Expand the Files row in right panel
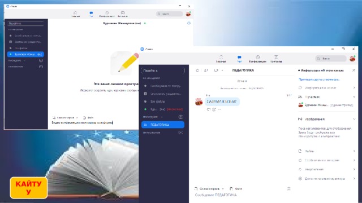The height and width of the screenshot is (203, 362). (327, 151)
